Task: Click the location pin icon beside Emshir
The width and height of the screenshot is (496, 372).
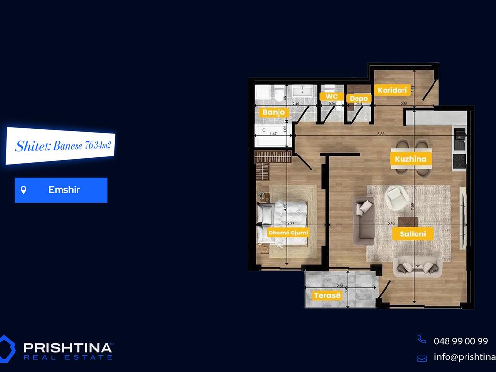Action: coord(23,190)
